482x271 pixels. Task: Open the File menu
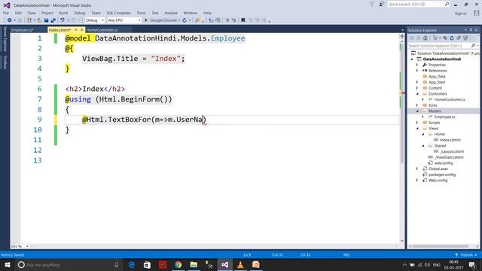click(6, 13)
